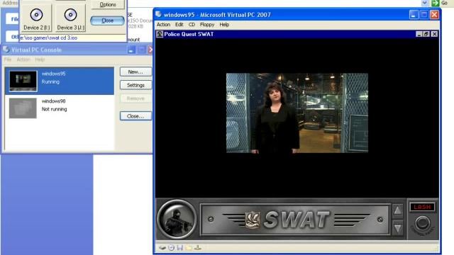The image size is (454, 255).
Task: Open the Help menu in Virtual PC 2007
Action: [x=224, y=25]
